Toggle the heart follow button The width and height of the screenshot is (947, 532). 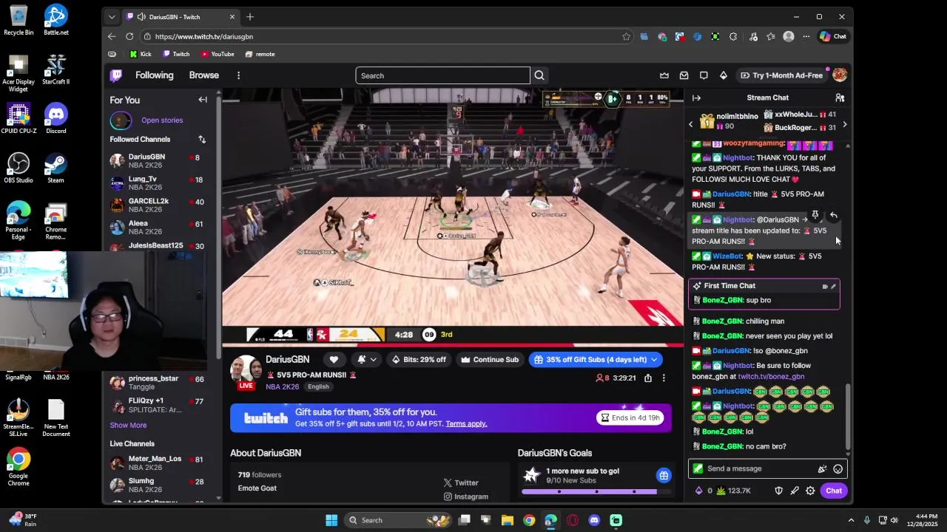[334, 359]
